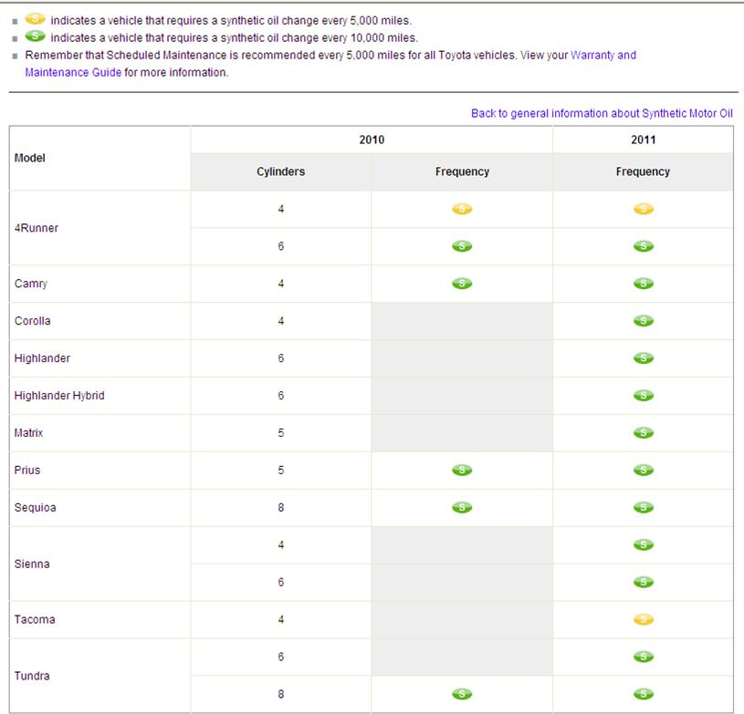Click 4Runner 6-cylinder 2010 green frequency icon
This screenshot has width=744, height=714.
pyautogui.click(x=462, y=246)
